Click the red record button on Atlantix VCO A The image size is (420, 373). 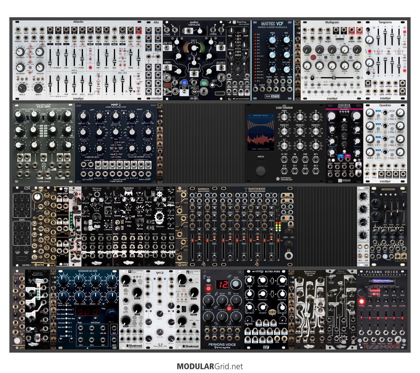90,67
